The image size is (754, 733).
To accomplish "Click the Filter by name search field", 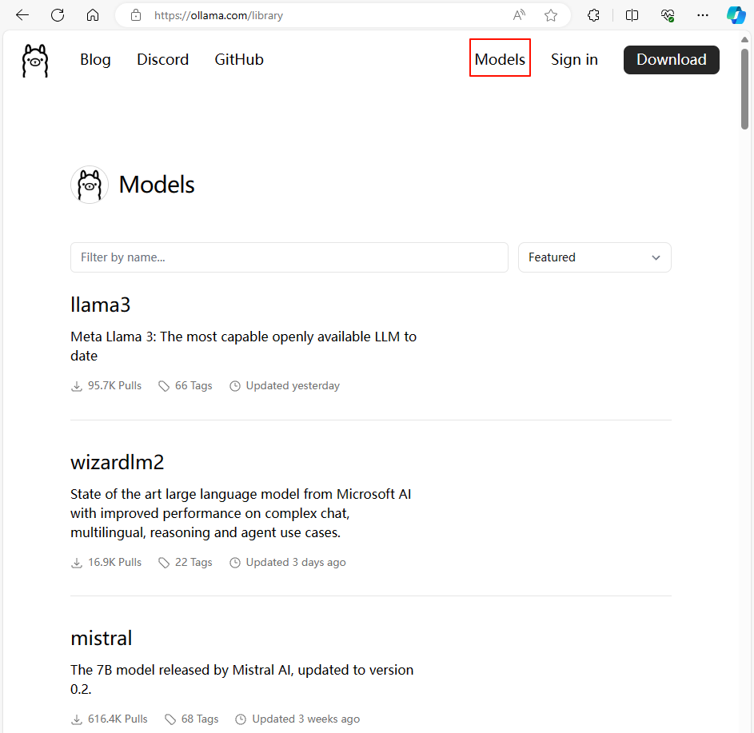I will pyautogui.click(x=289, y=257).
